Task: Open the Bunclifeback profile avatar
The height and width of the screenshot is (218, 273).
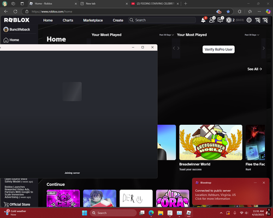Action: pos(6,29)
